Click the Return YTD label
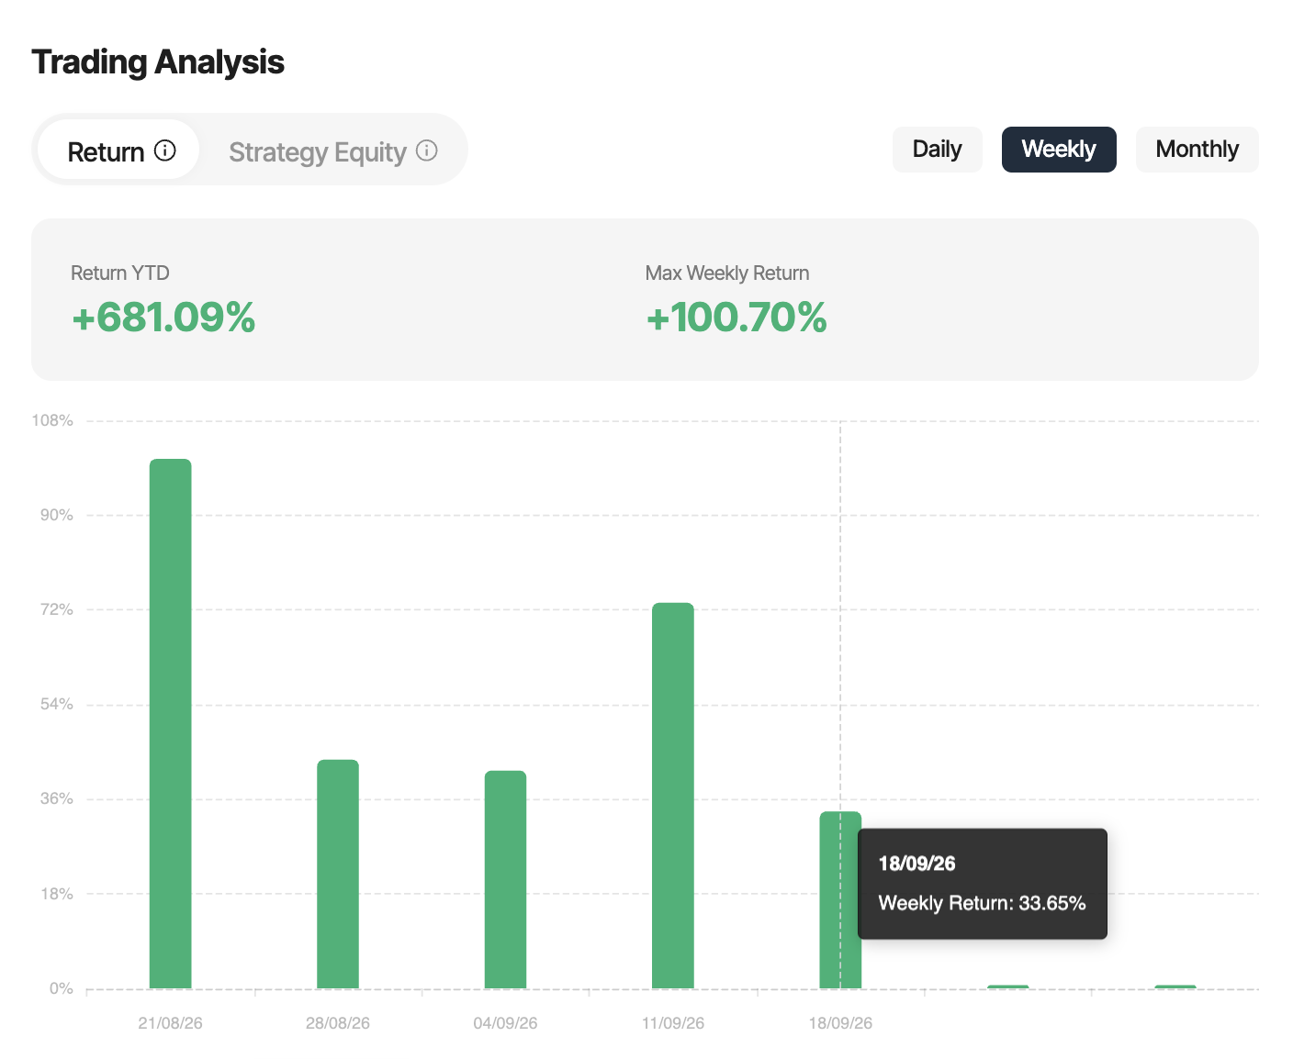 click(120, 273)
